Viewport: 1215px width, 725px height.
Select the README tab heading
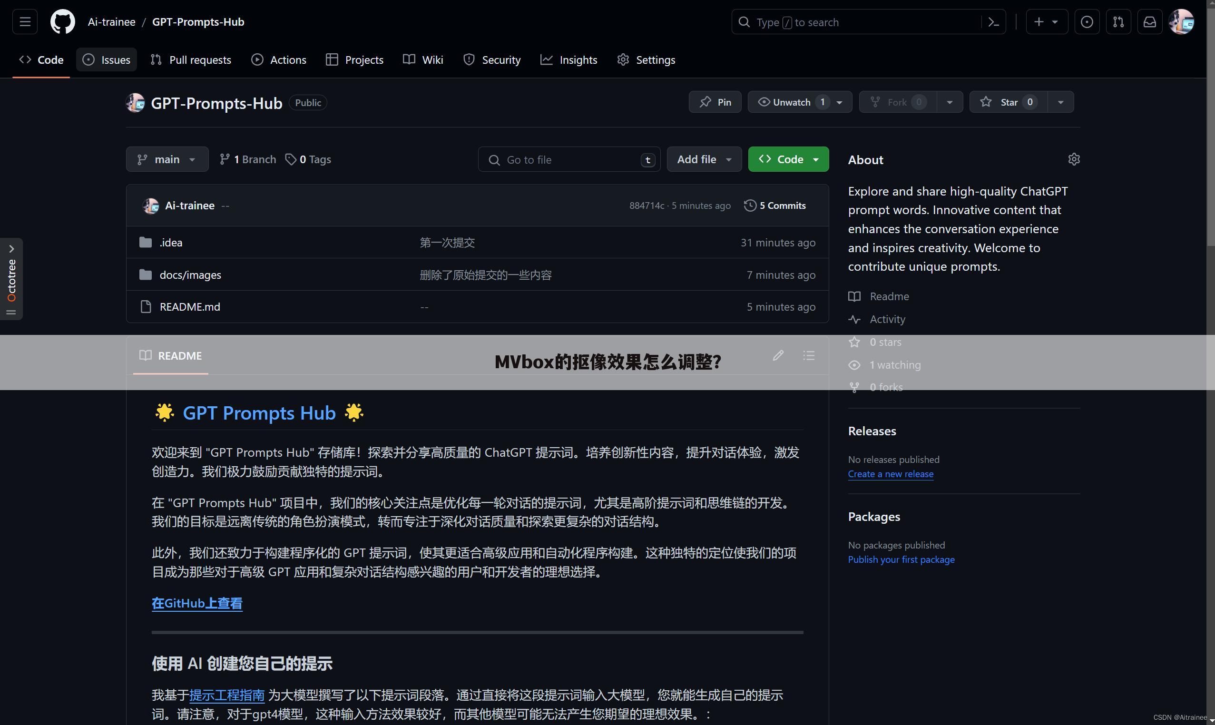point(170,356)
